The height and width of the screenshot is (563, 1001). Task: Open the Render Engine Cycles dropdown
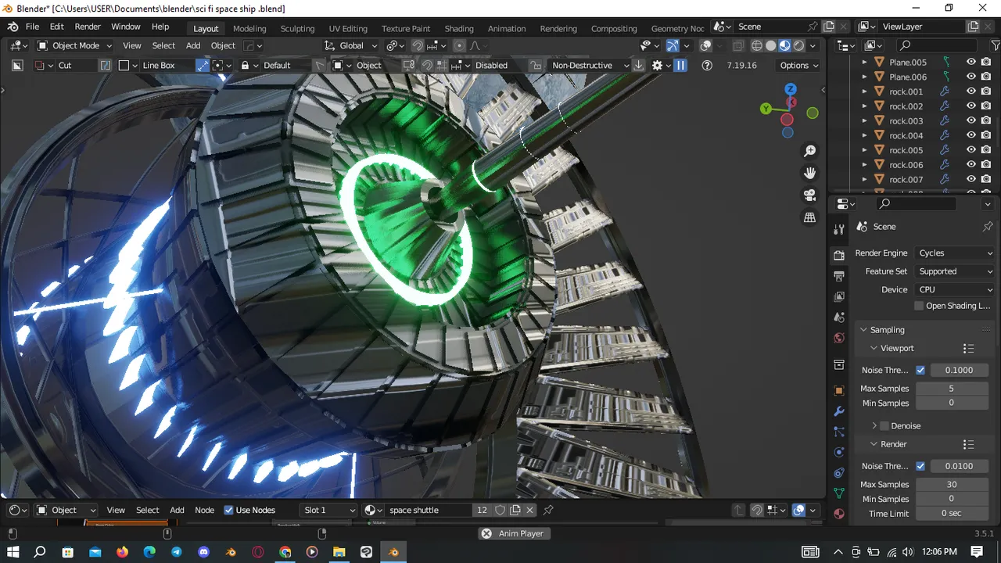tap(955, 253)
